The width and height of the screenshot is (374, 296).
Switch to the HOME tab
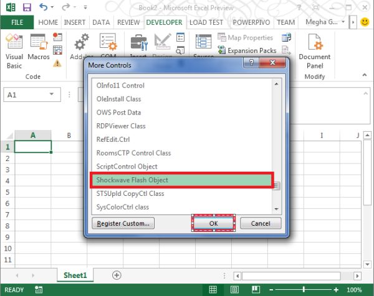point(48,22)
